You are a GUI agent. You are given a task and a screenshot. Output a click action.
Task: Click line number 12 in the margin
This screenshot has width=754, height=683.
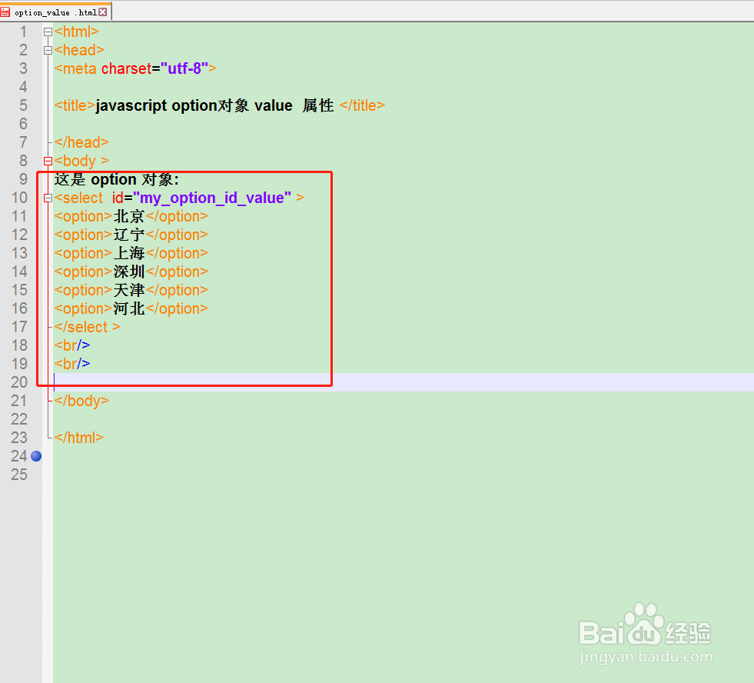pyautogui.click(x=19, y=235)
